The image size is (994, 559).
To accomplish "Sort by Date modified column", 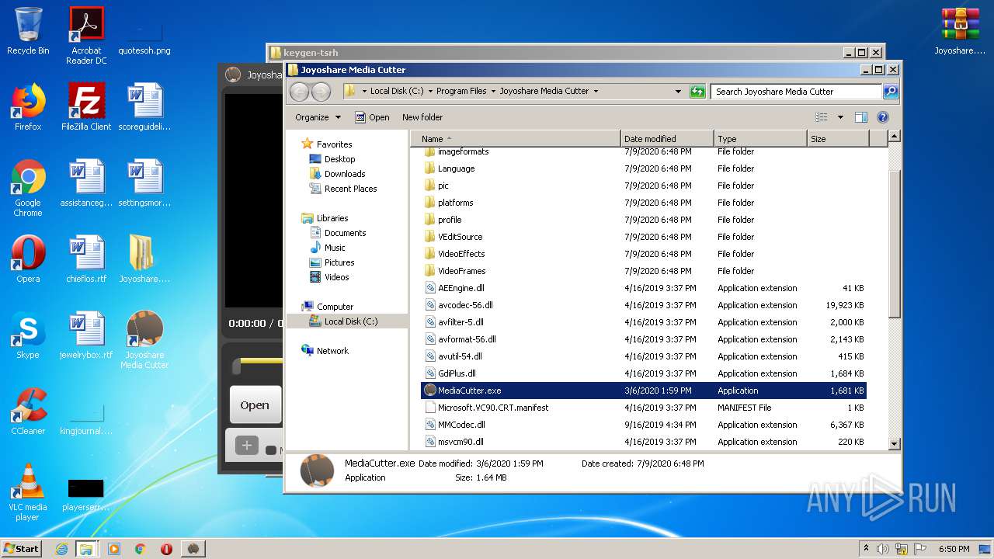I will point(667,139).
